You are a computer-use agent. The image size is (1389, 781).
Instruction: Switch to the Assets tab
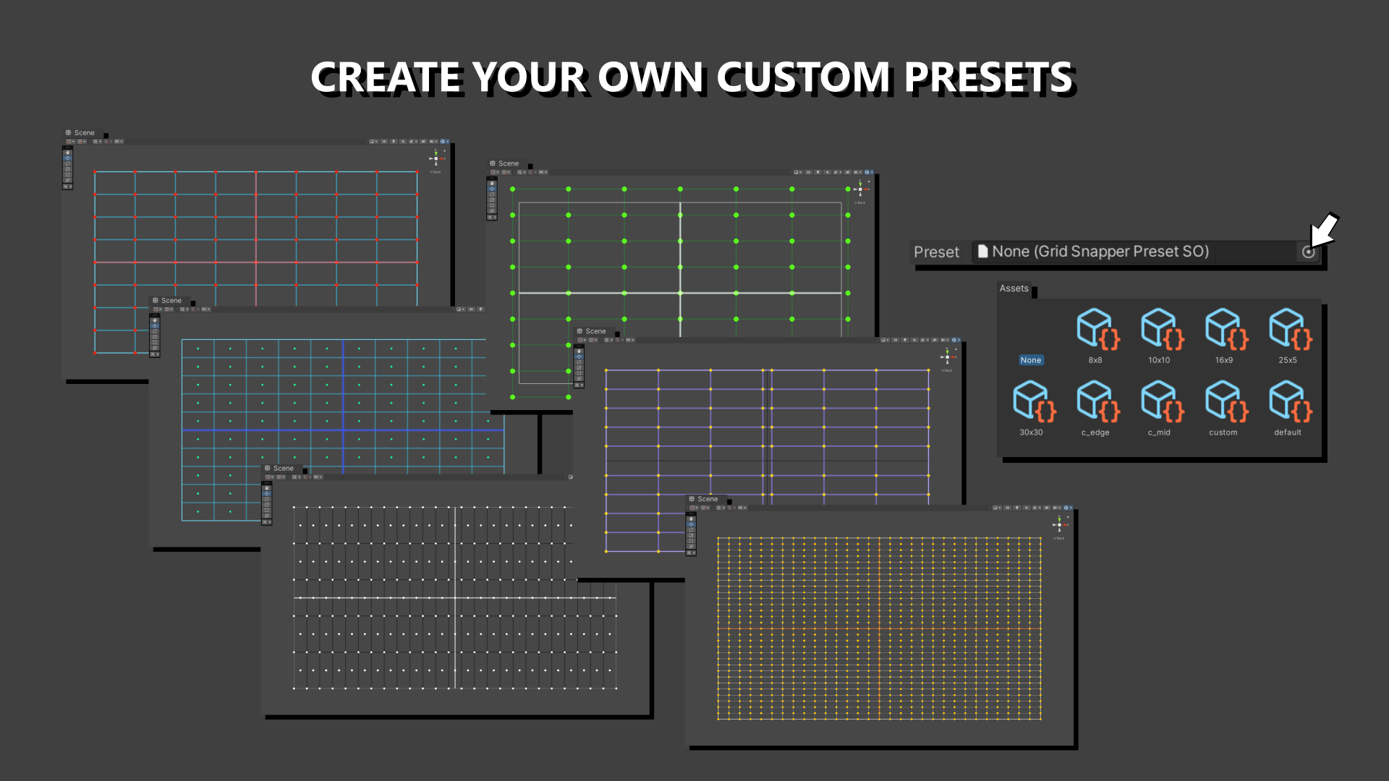tap(1014, 288)
